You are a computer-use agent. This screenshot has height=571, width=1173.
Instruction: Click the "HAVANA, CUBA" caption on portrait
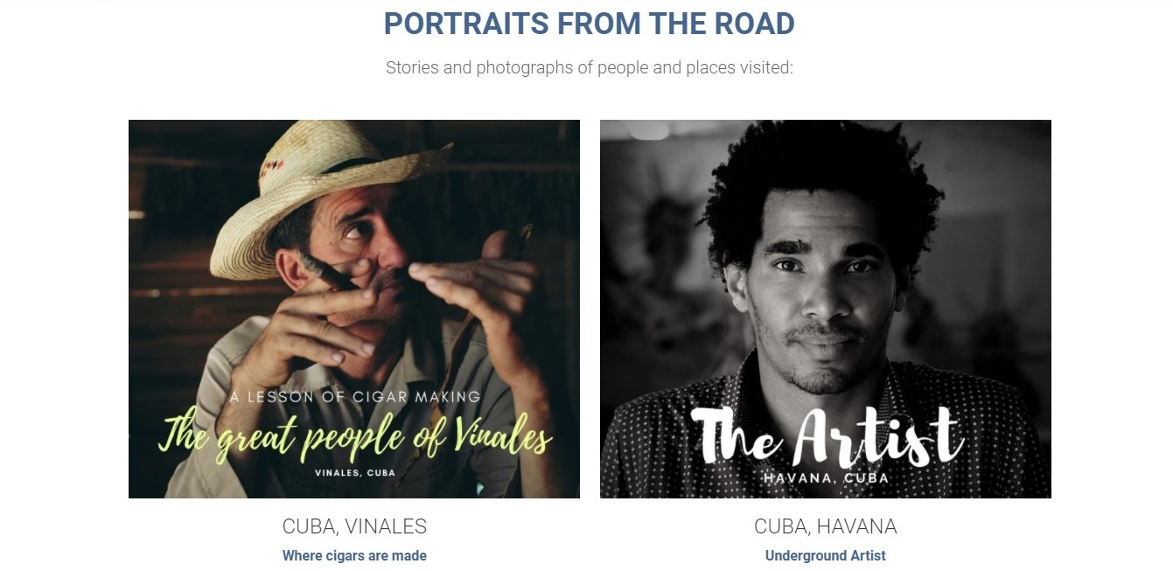[826, 478]
